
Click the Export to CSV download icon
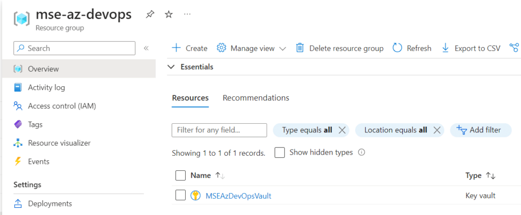tap(445, 48)
